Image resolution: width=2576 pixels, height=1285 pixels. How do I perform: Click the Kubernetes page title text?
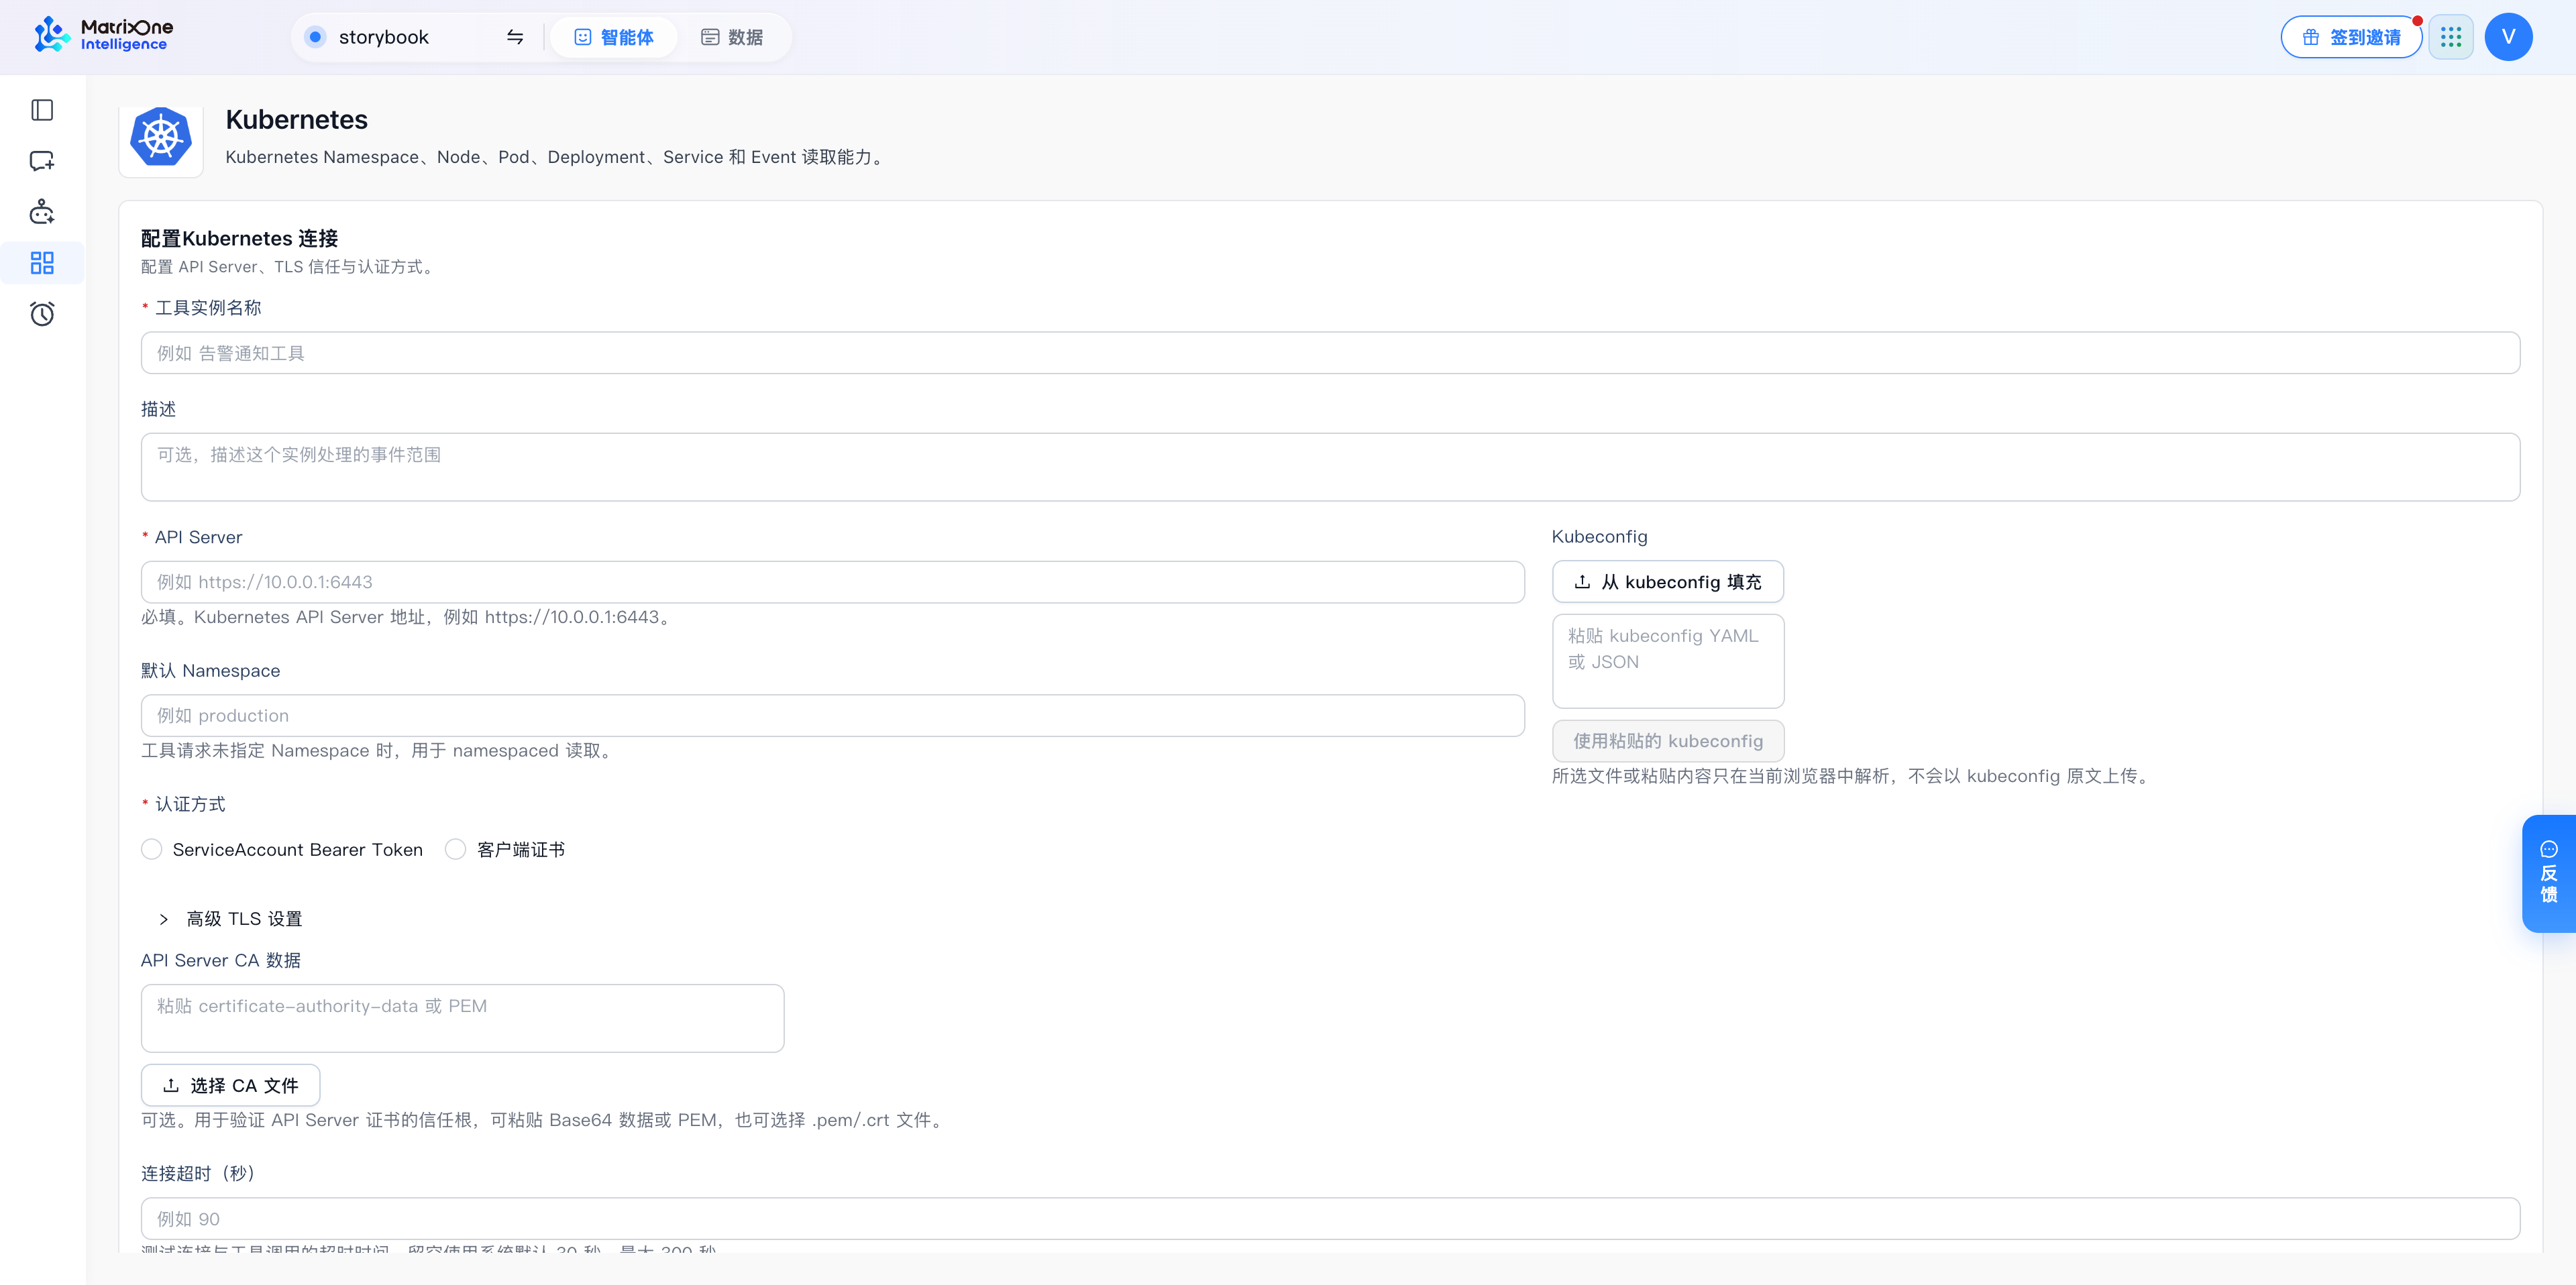[297, 120]
